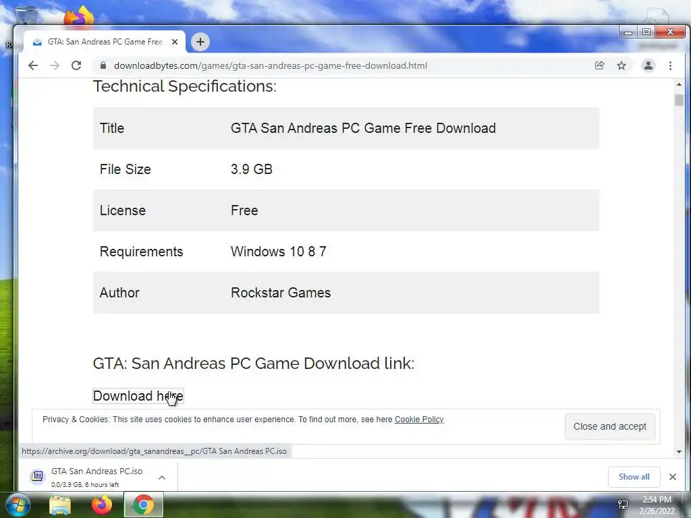Open the Chrome profile avatar
691x518 pixels.
tap(648, 65)
